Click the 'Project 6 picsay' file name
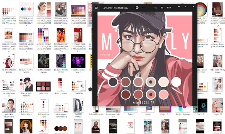The width and height of the screenshot is (225, 134). 183,114
